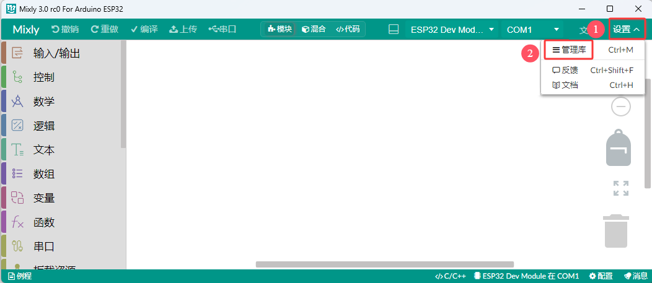This screenshot has width=652, height=283.
Task: Click the trash can icon
Action: (x=616, y=230)
